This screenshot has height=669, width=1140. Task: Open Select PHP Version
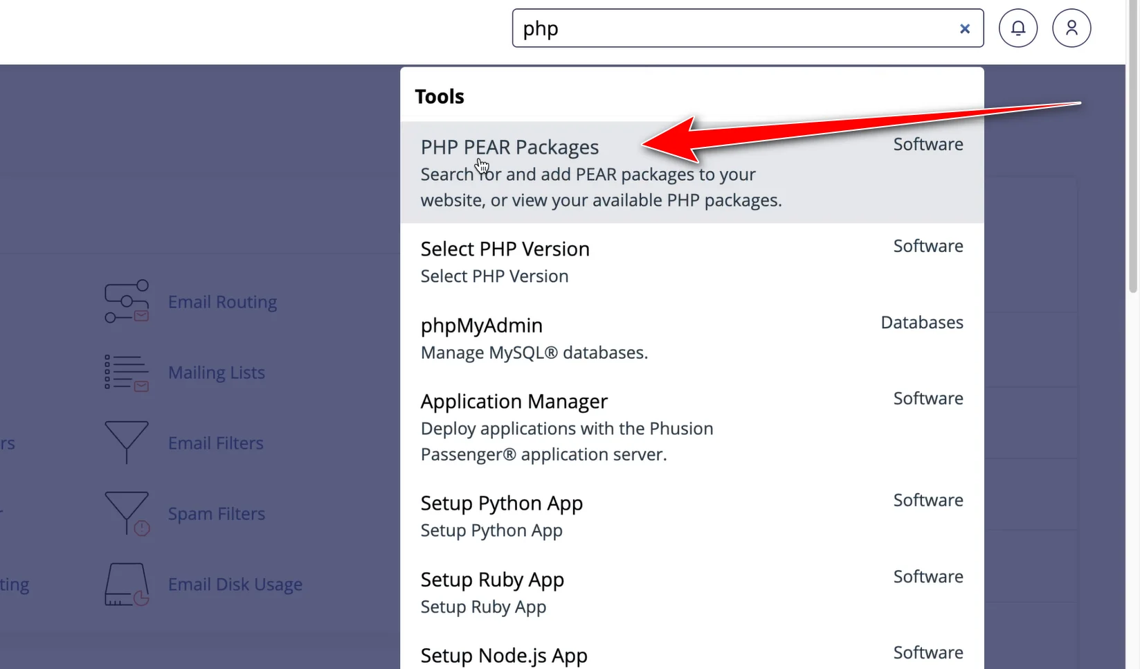pos(505,249)
